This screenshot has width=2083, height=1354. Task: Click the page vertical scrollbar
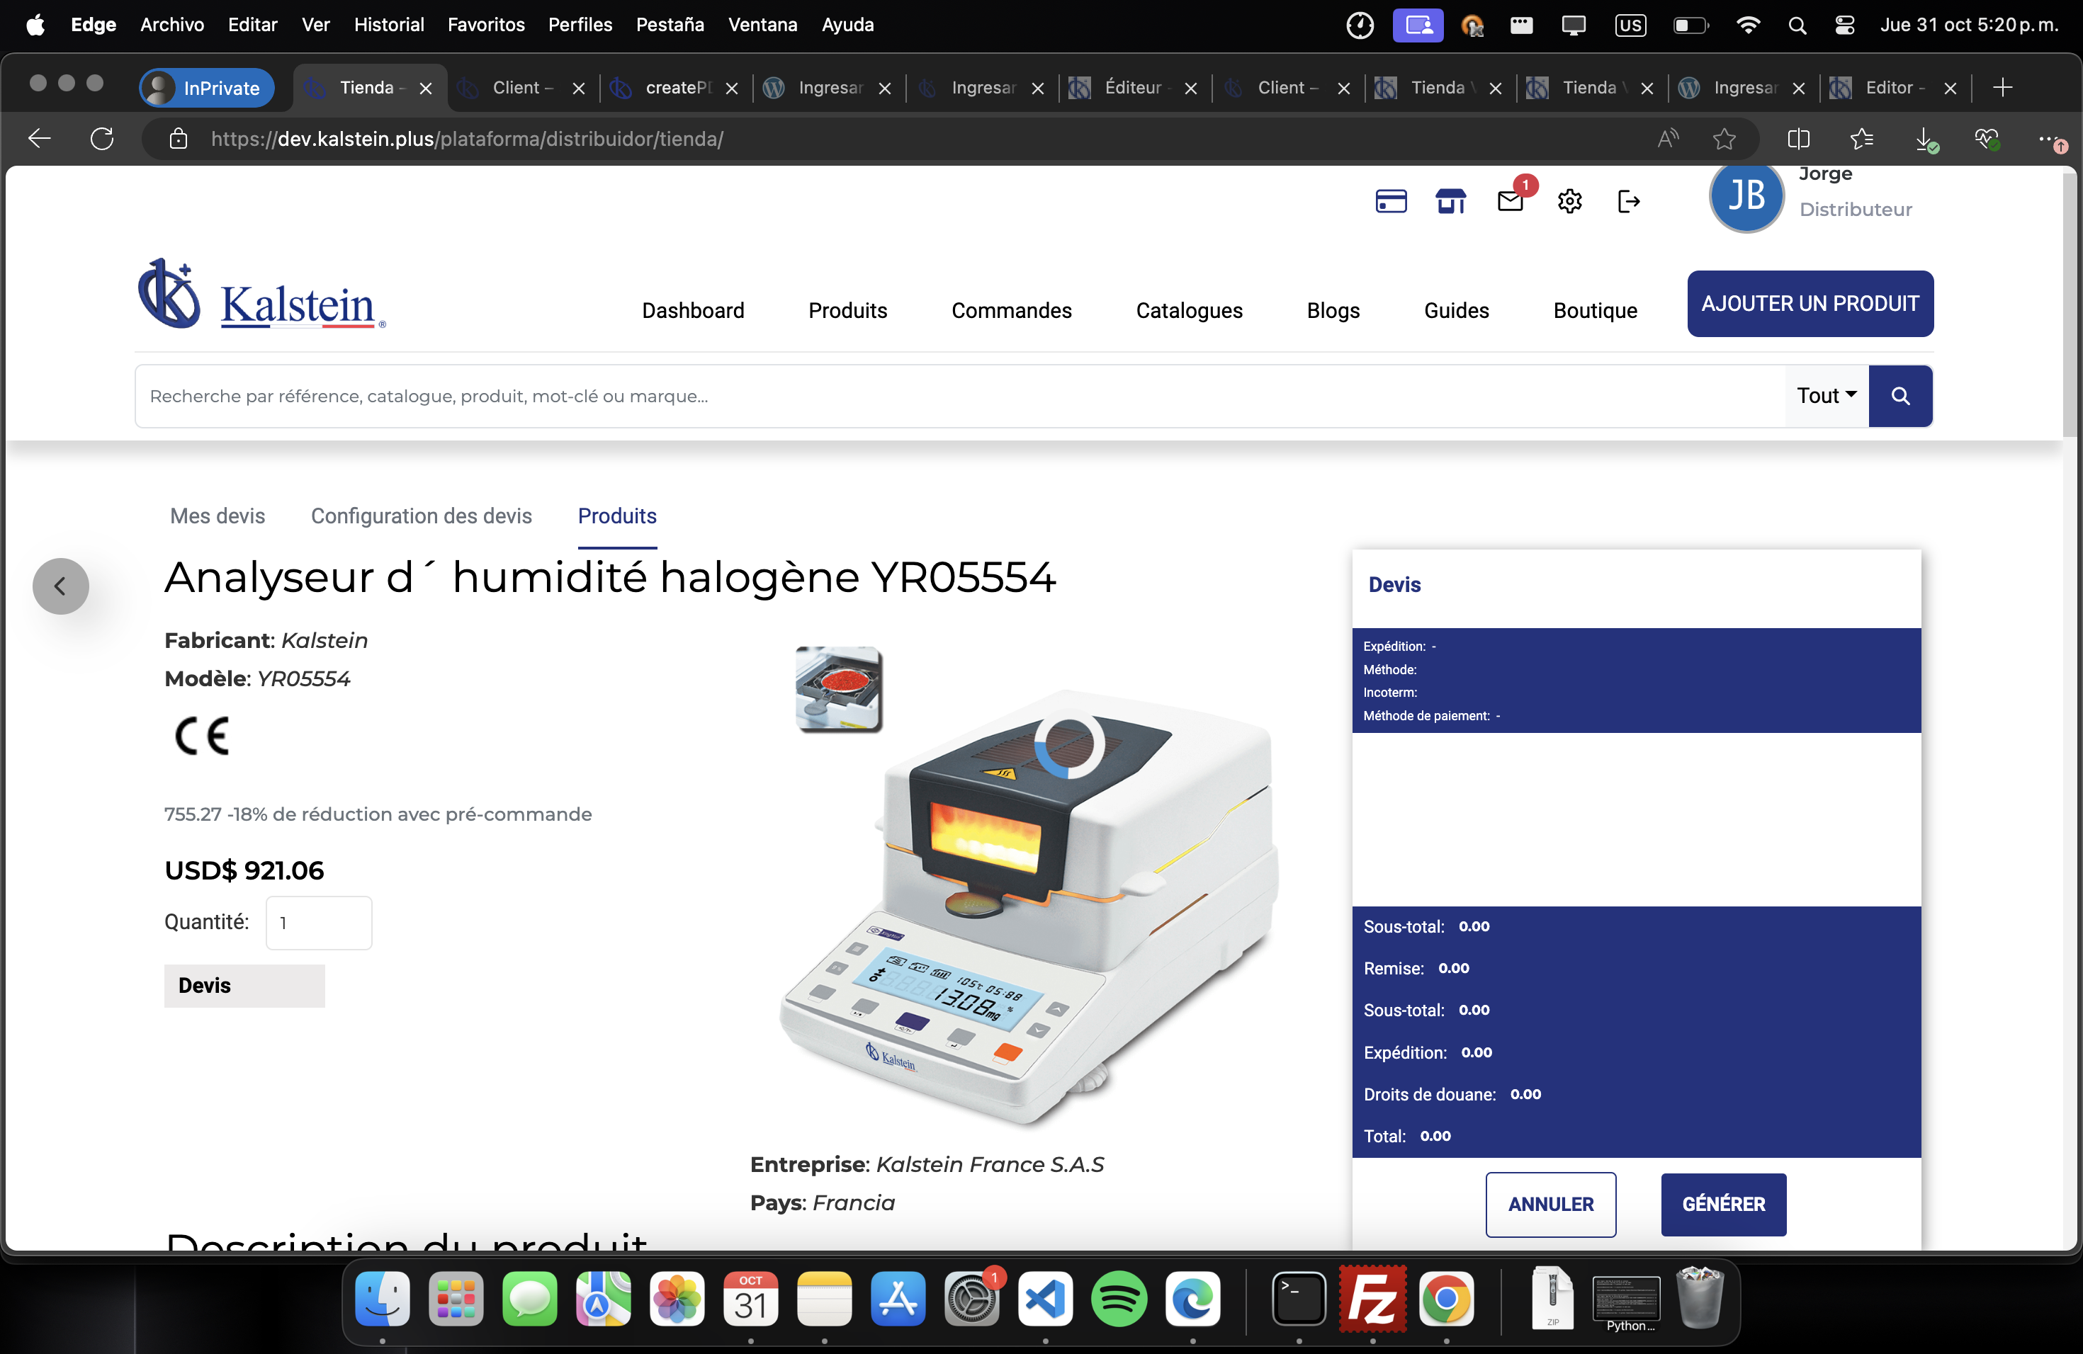tap(2069, 306)
